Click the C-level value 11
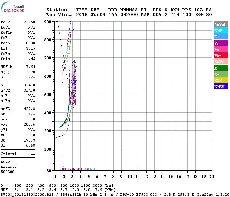The width and height of the screenshot is (230, 197). pos(33,153)
